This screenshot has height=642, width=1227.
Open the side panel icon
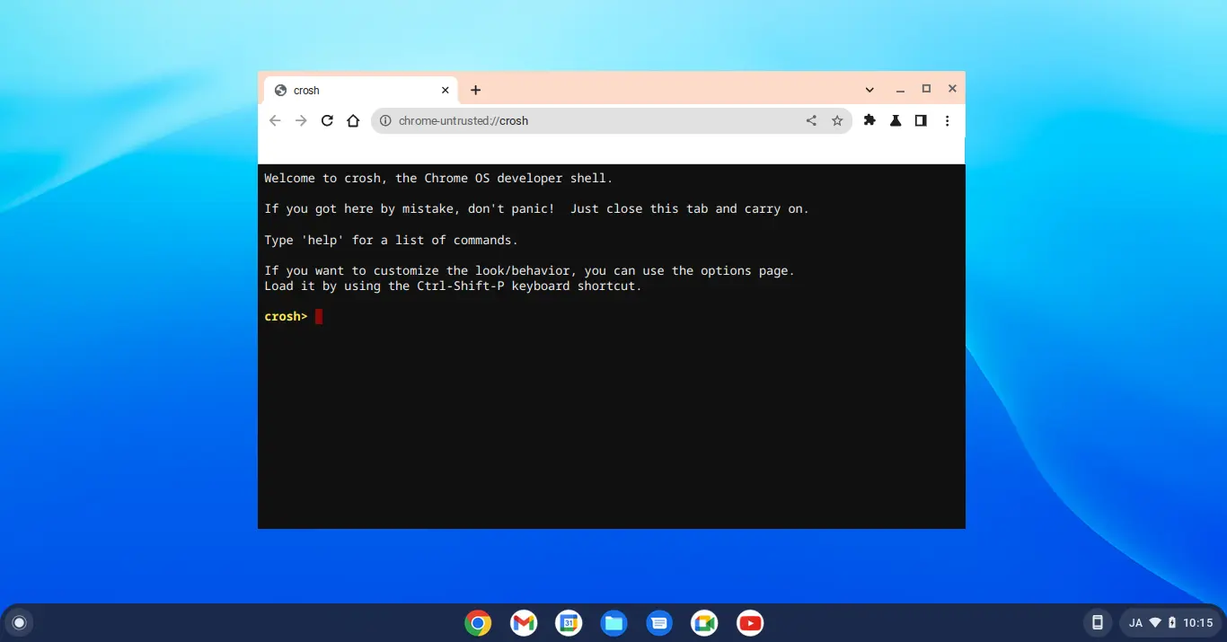(921, 120)
